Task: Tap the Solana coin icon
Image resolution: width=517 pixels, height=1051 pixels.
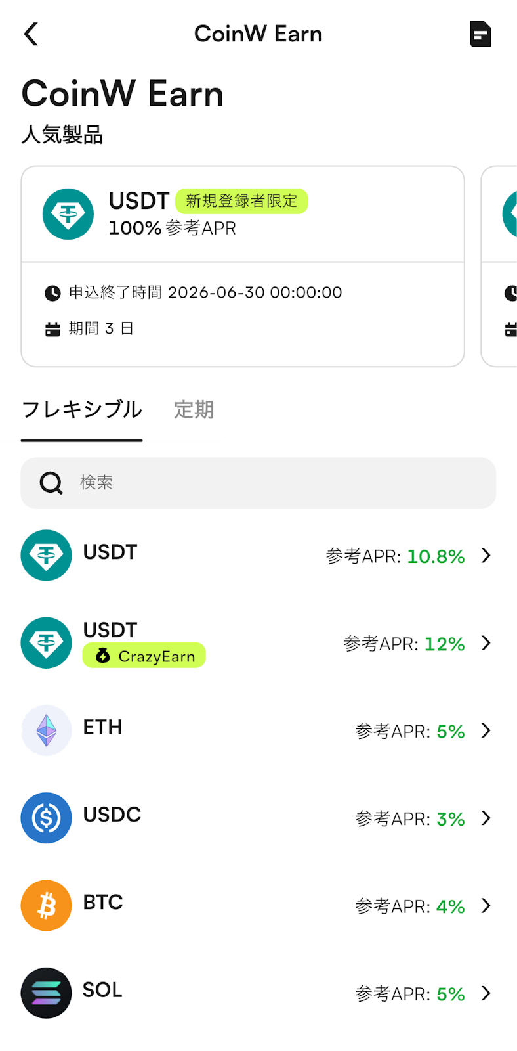Action: 47,993
